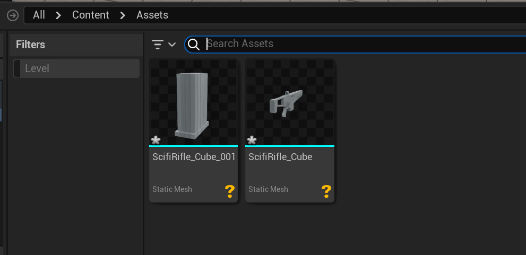Toggle the Level filter
Image resolution: width=526 pixels, height=255 pixels.
(76, 68)
